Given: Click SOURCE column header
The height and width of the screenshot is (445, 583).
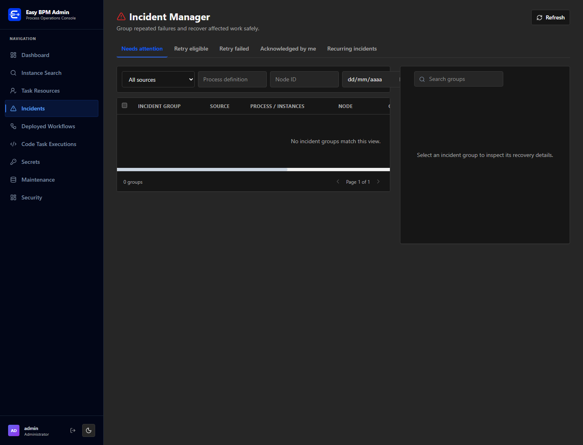Looking at the screenshot, I should pos(220,106).
